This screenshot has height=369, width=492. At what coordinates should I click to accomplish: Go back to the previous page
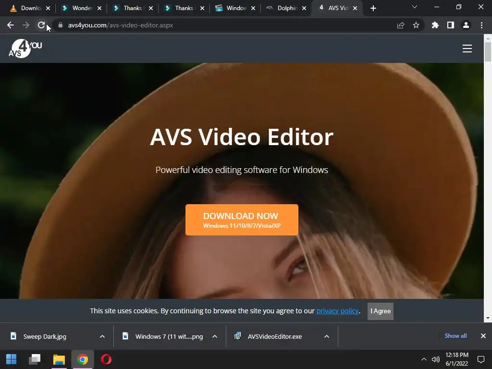pyautogui.click(x=11, y=25)
